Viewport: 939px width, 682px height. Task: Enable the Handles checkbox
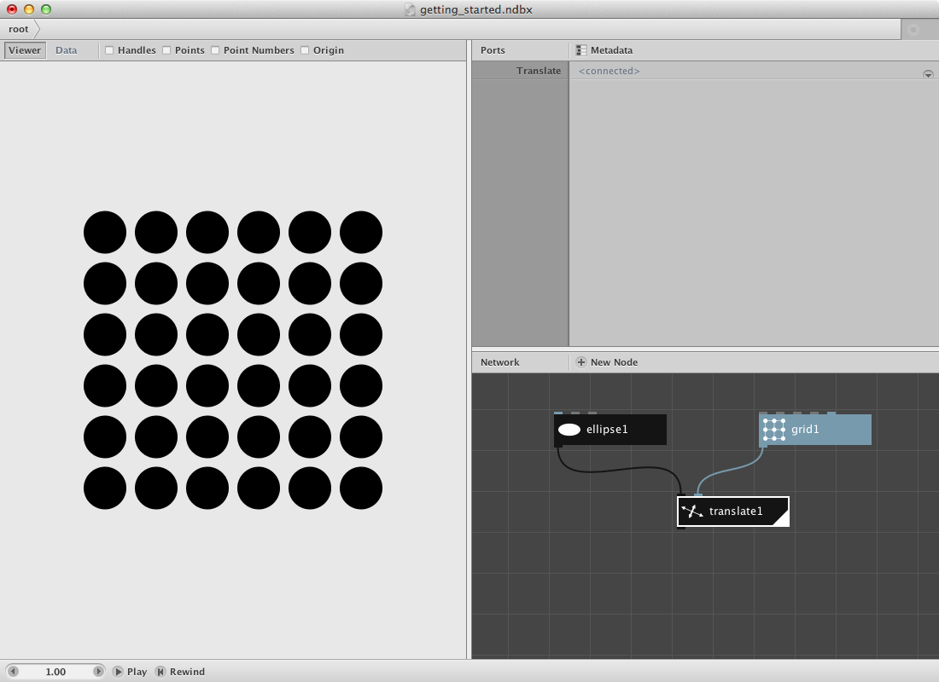pos(109,50)
